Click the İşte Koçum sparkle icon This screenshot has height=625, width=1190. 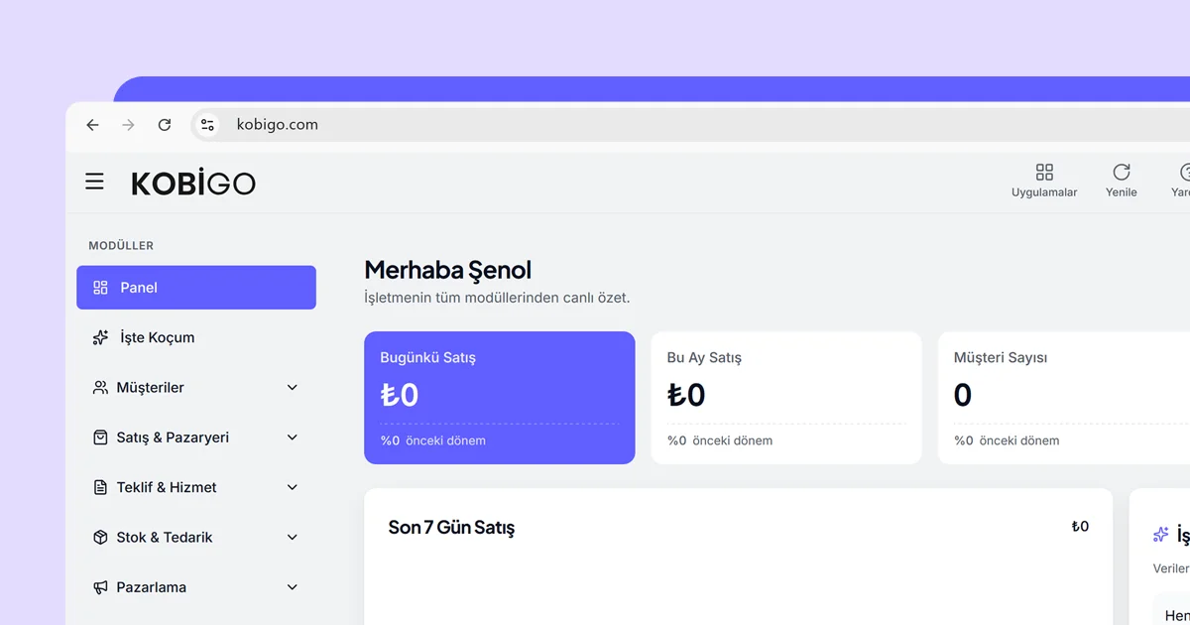click(x=100, y=337)
